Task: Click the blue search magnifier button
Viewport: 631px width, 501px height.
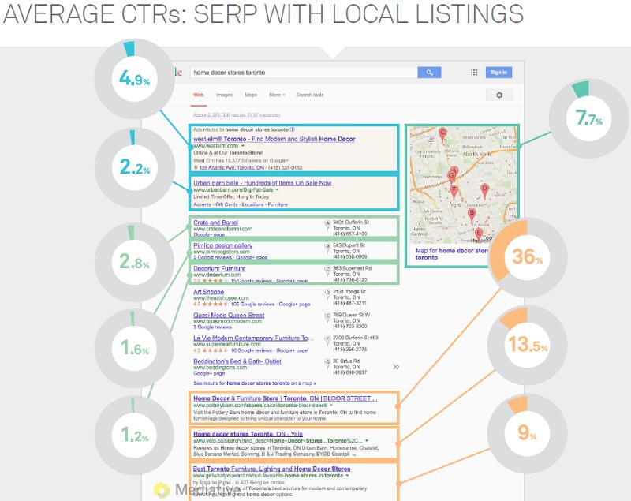Action: [x=429, y=73]
